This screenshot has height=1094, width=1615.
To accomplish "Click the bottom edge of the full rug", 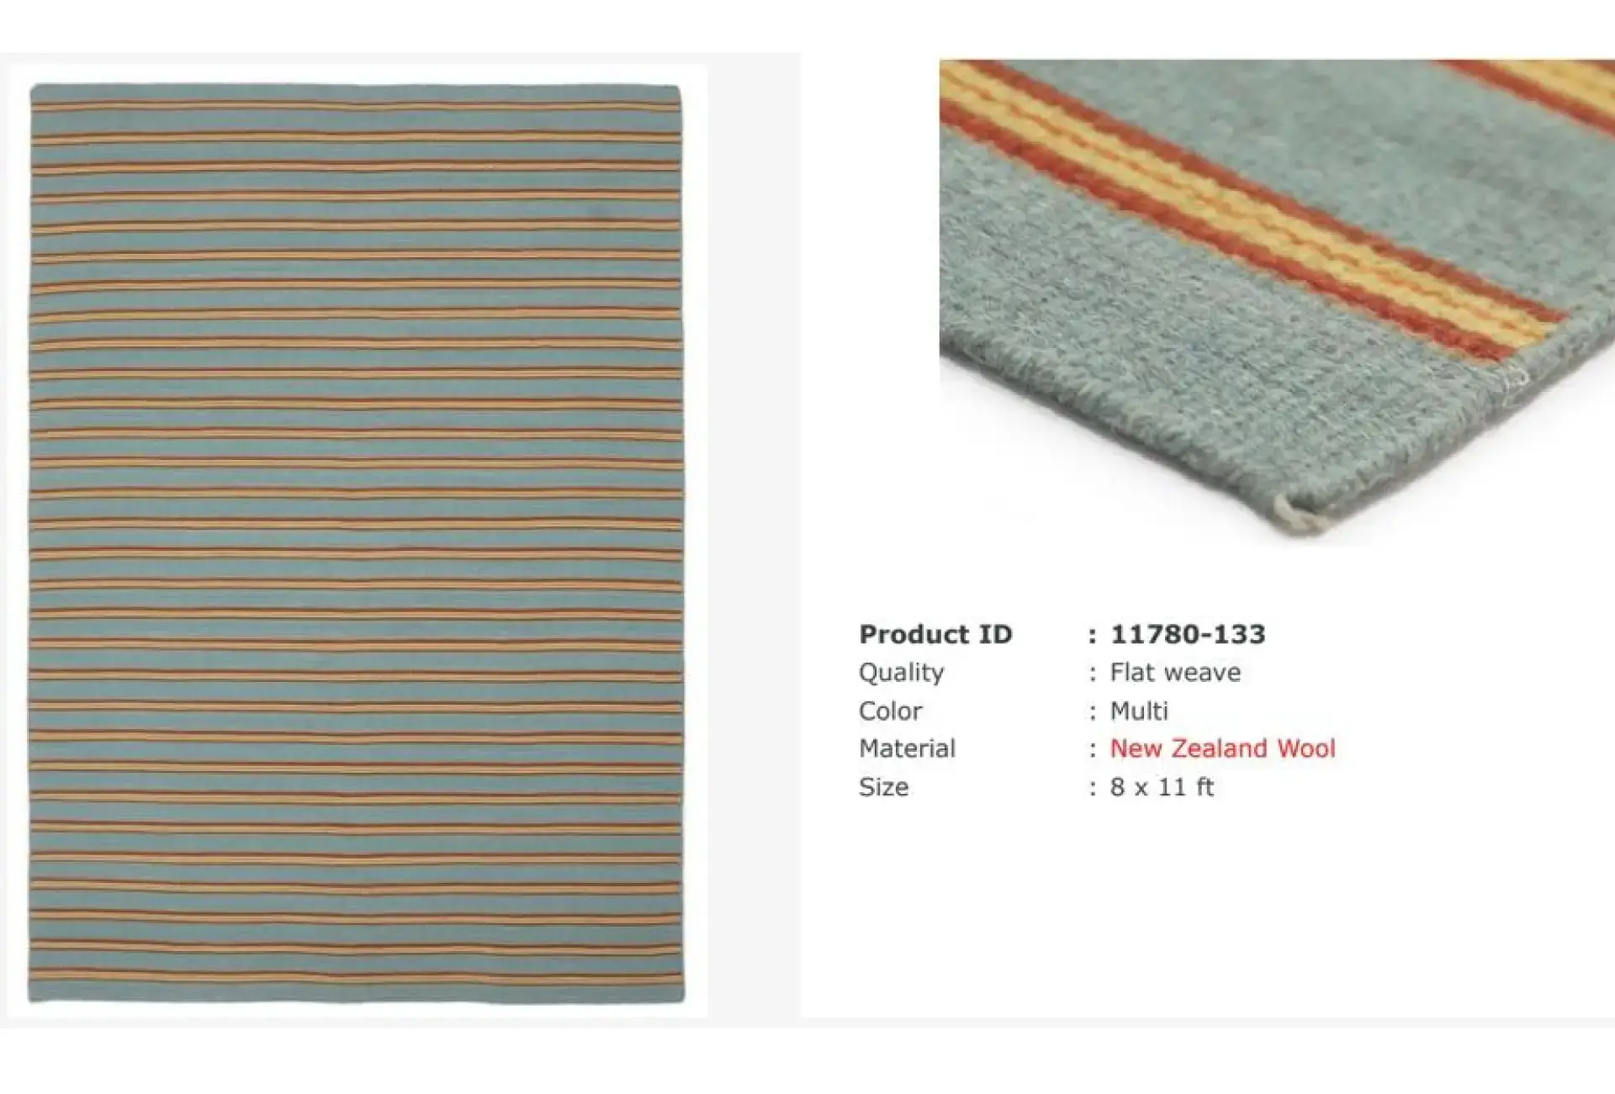I will (357, 999).
